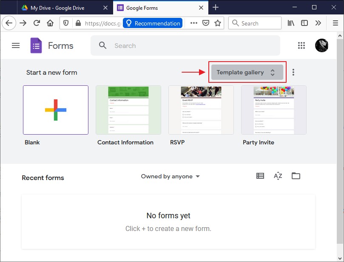Close the Google Forms tab
Image resolution: width=344 pixels, height=262 pixels.
coord(201,8)
